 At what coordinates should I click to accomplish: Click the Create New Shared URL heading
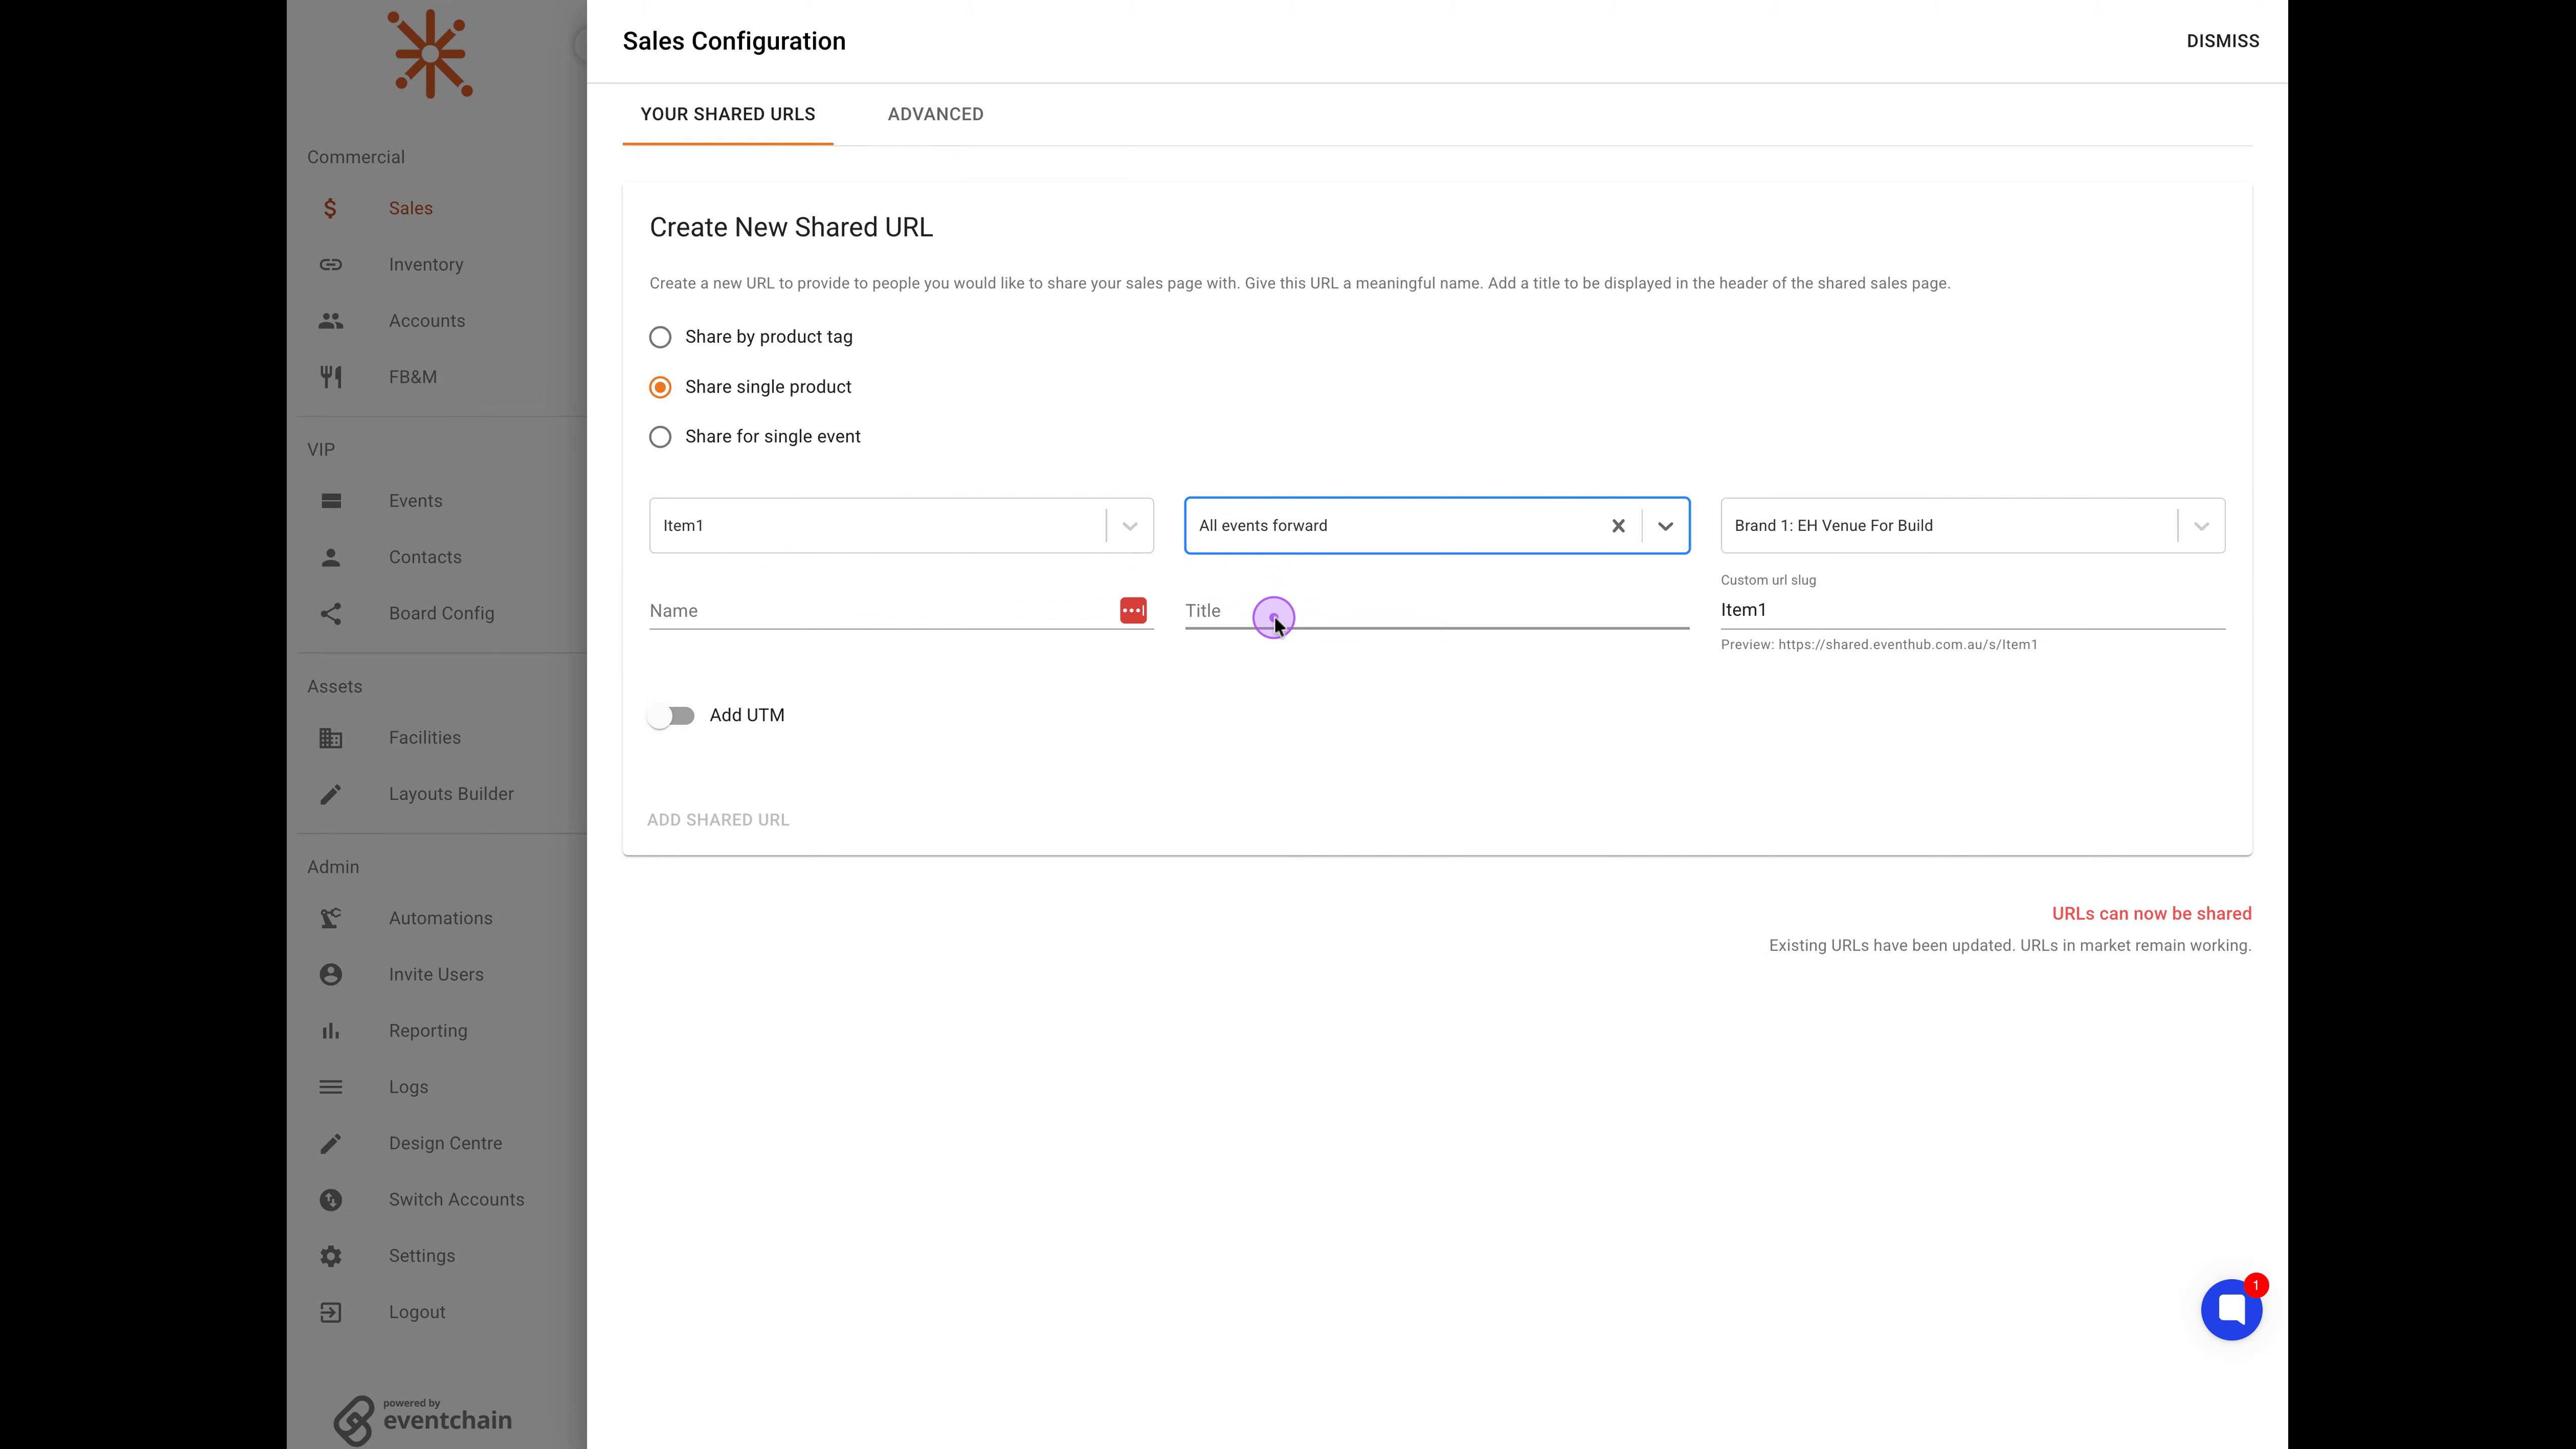click(x=791, y=228)
